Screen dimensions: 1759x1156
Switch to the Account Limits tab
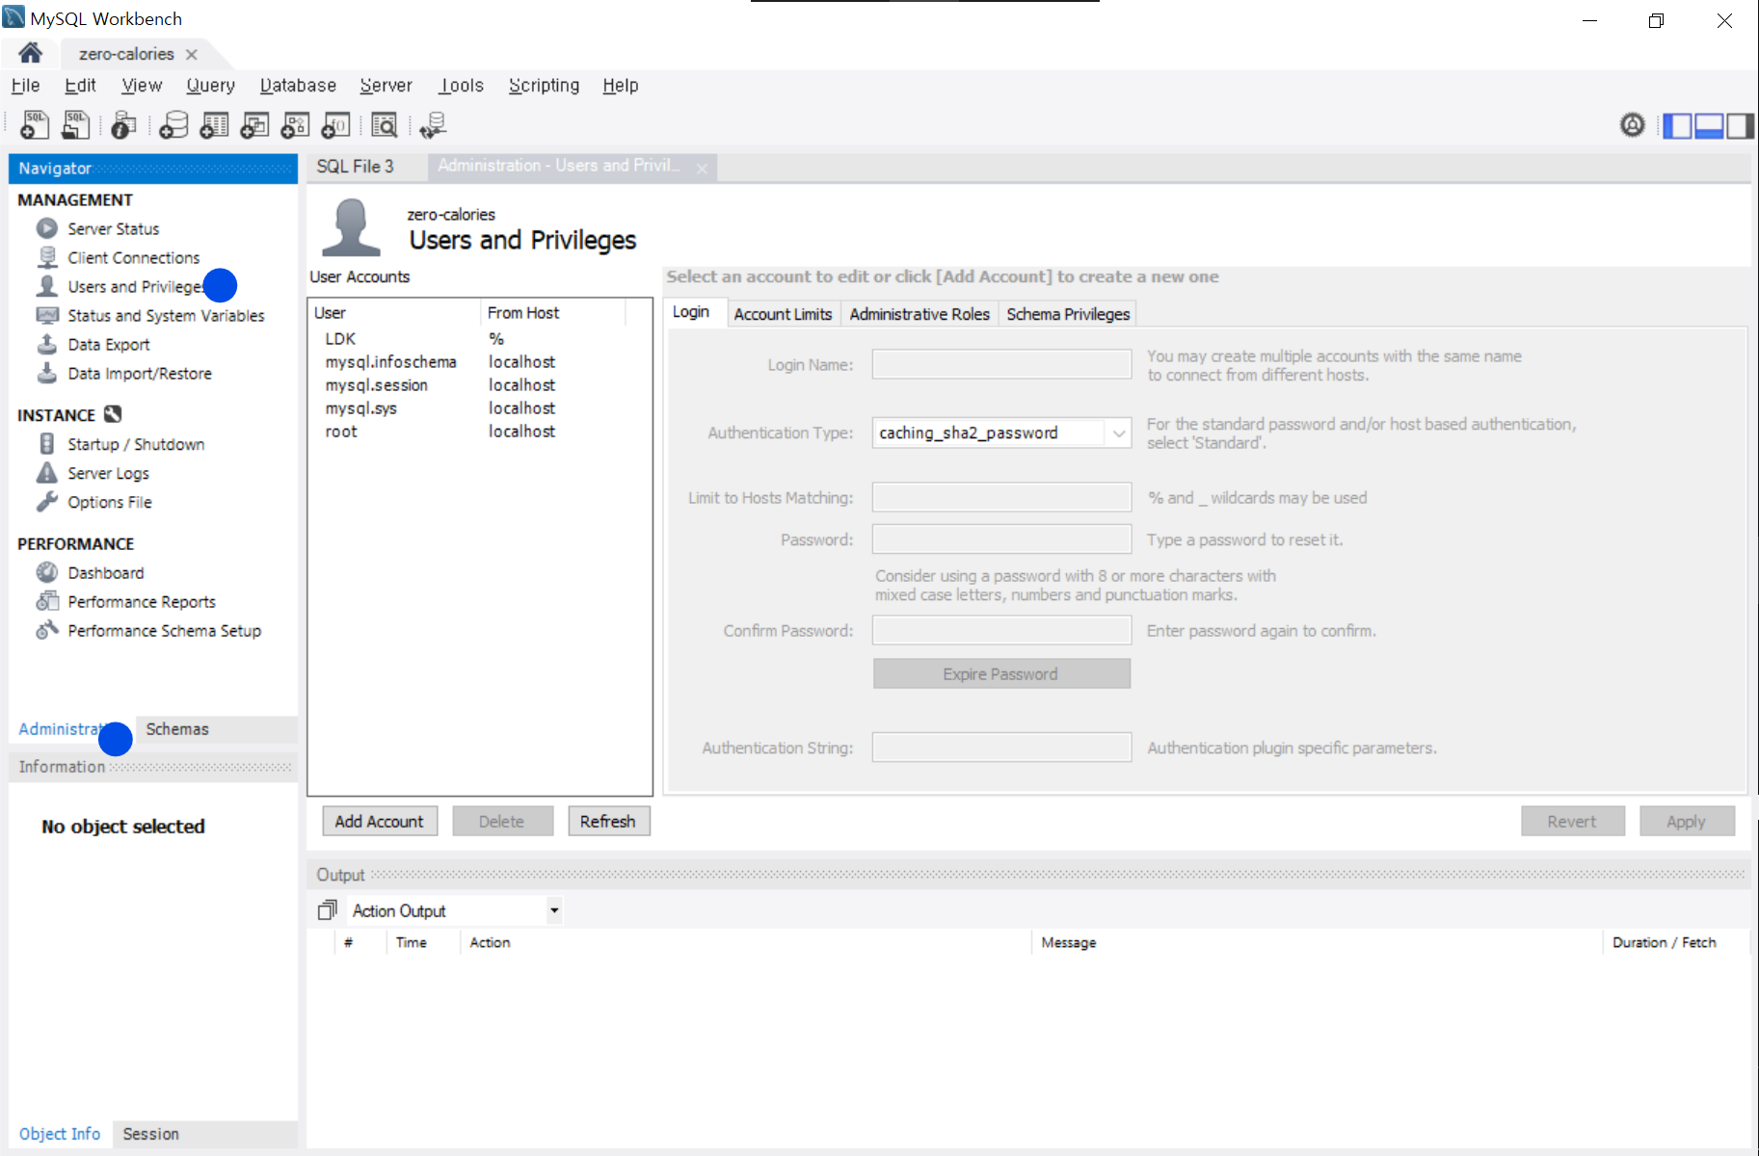pyautogui.click(x=783, y=314)
